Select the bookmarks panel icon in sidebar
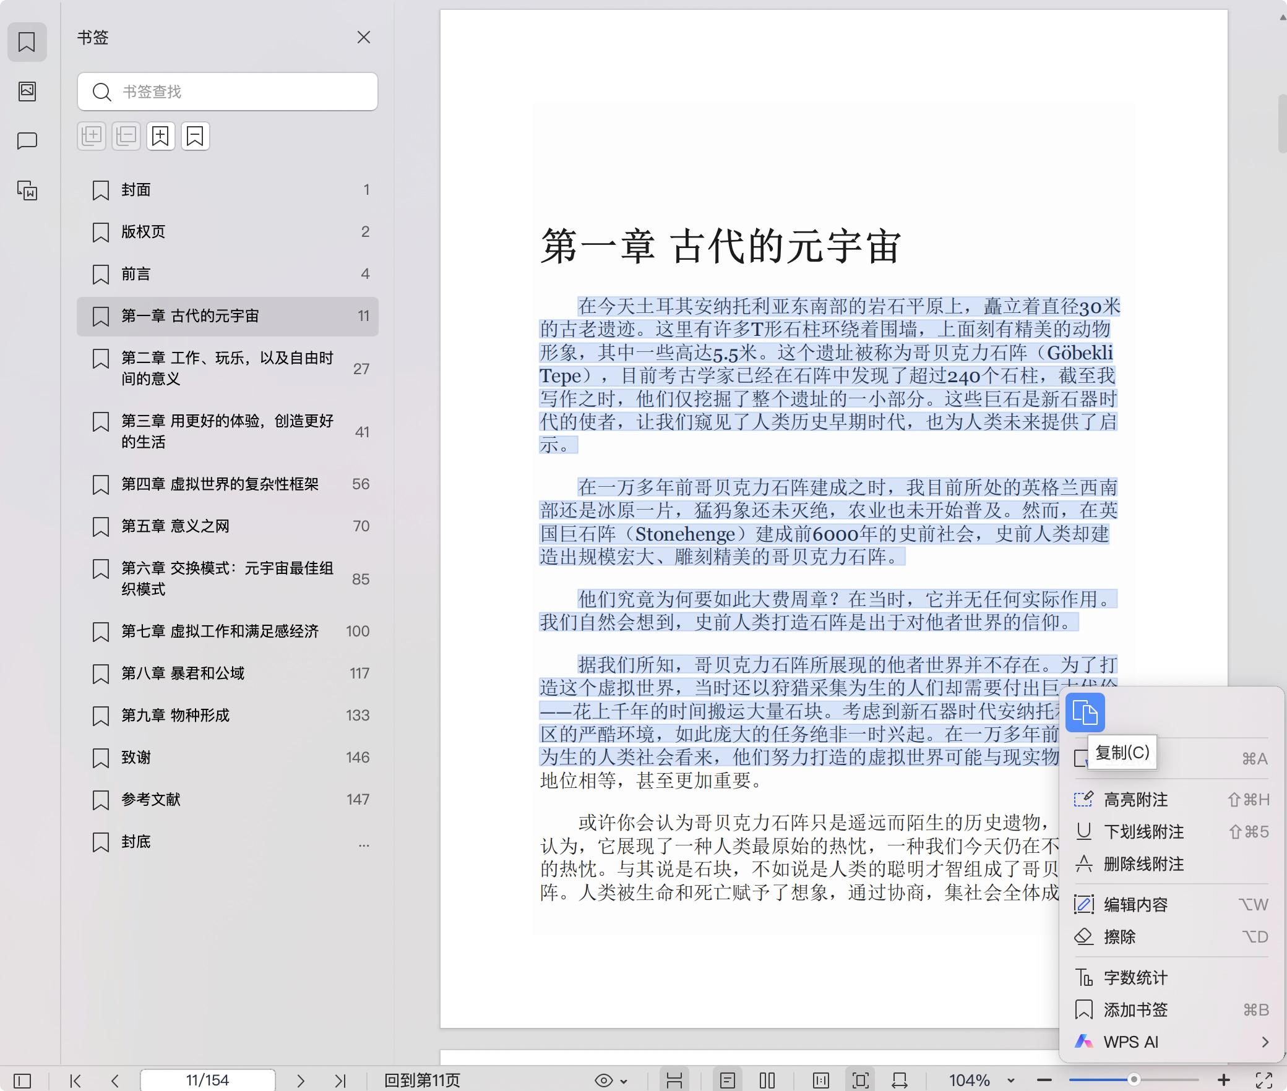The width and height of the screenshot is (1287, 1091). (x=27, y=42)
